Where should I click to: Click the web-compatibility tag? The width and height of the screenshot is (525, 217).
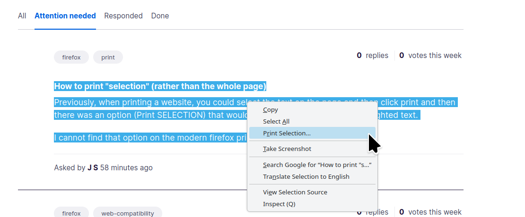[x=128, y=213]
